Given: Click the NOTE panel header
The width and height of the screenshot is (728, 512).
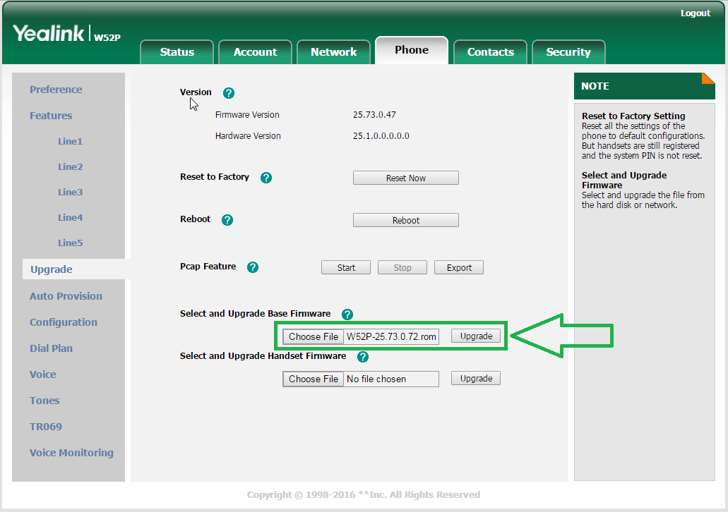Looking at the screenshot, I should pyautogui.click(x=645, y=86).
